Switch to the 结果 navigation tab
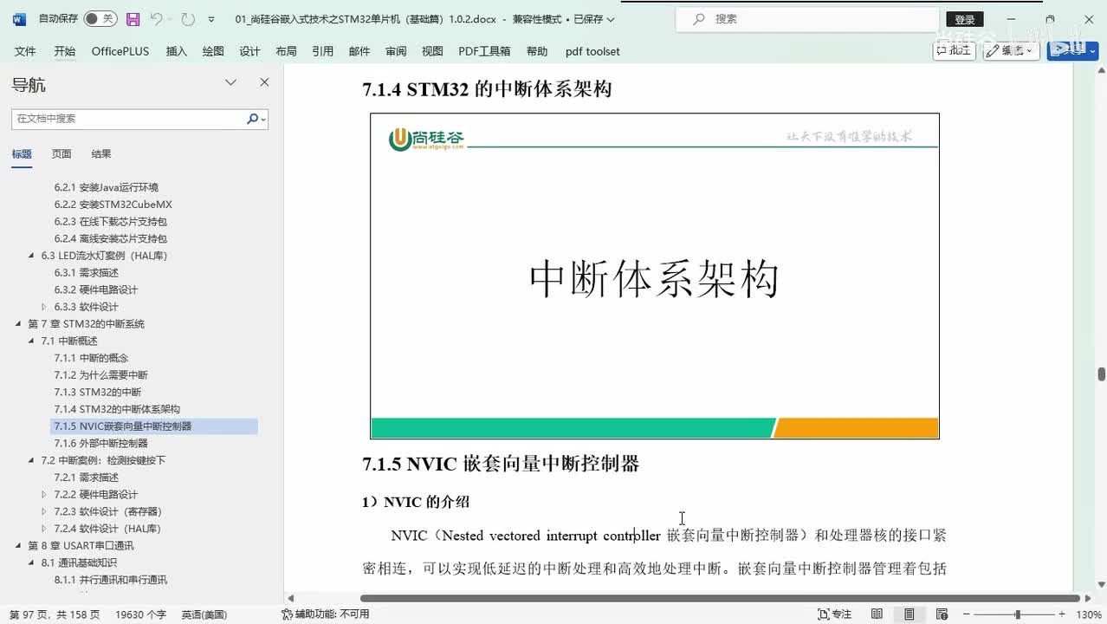 click(101, 154)
